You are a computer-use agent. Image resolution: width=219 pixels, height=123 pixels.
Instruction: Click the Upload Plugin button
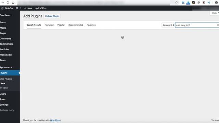[52, 16]
